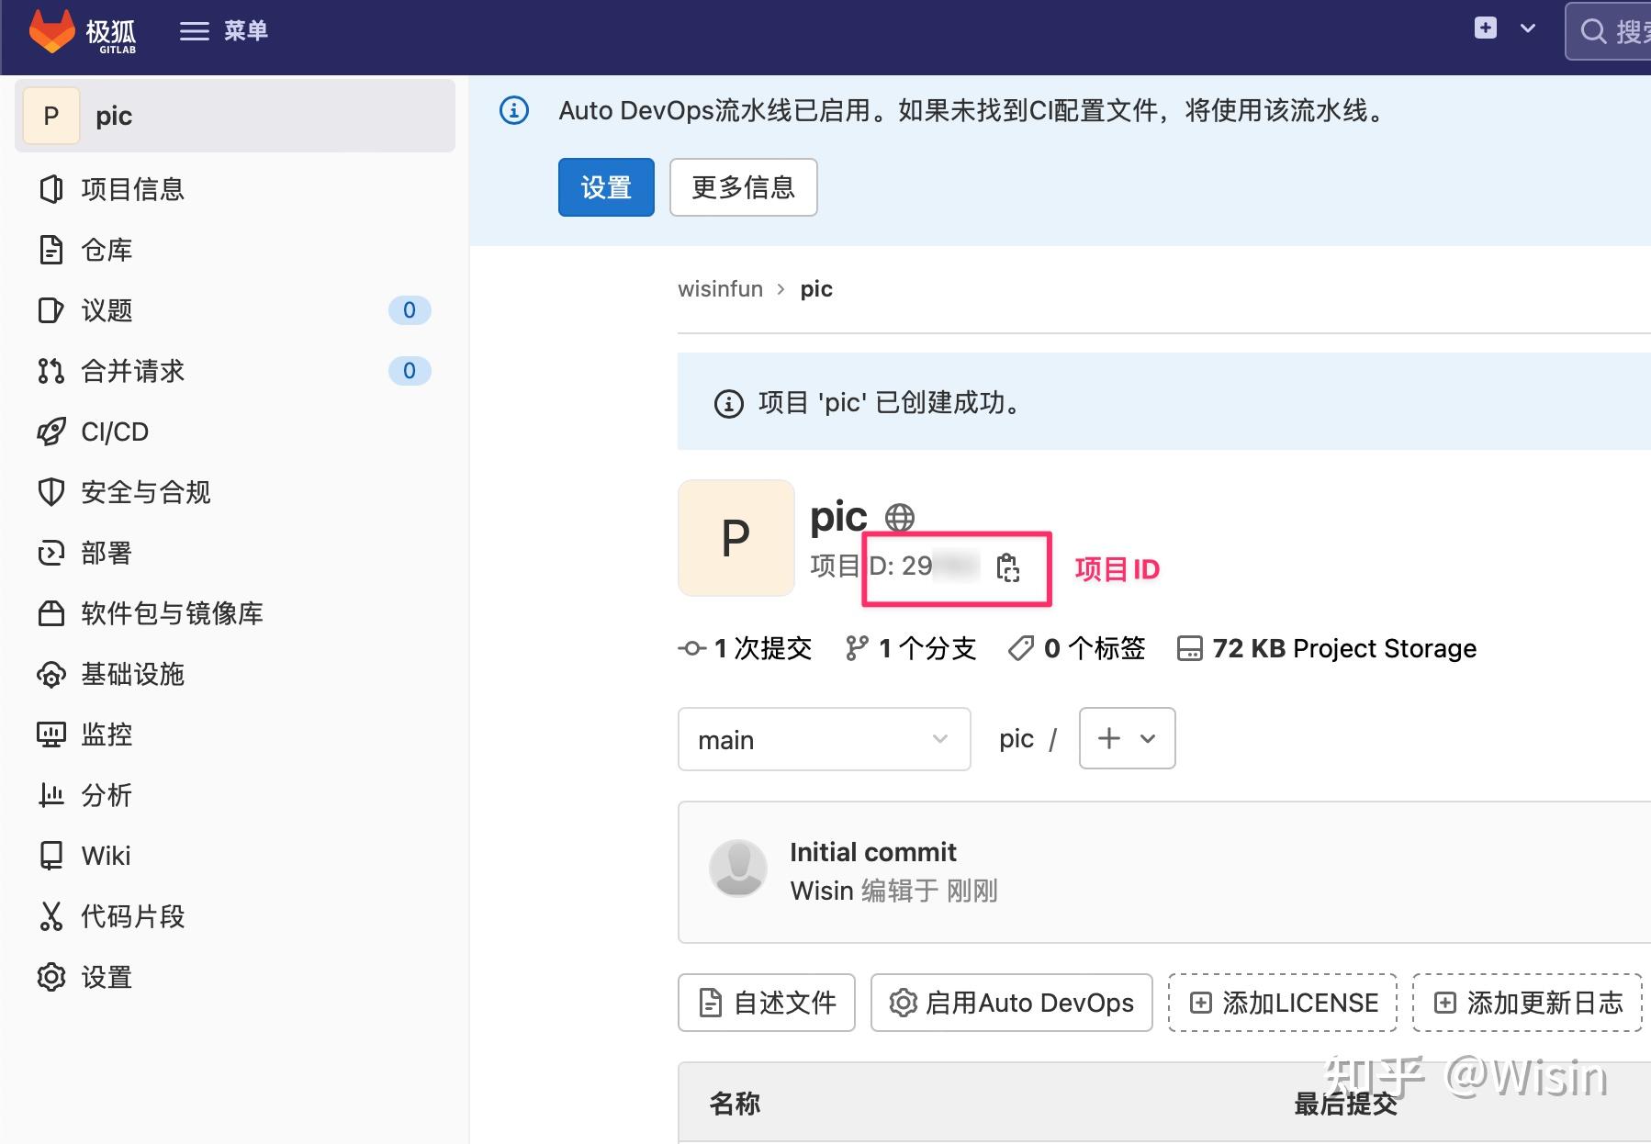
Task: Click the GitLab fox logo
Action: (x=53, y=30)
